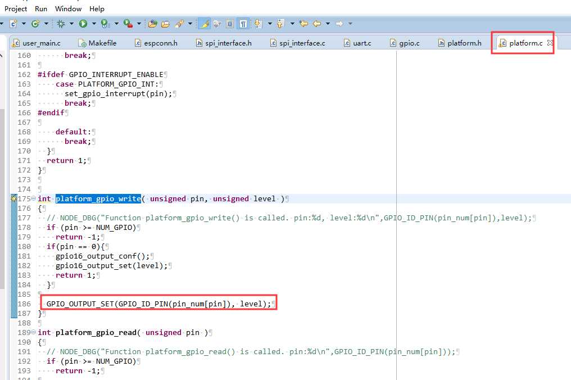Click the New C class icon
Viewport: 571px width, 380px height.
click(35, 24)
